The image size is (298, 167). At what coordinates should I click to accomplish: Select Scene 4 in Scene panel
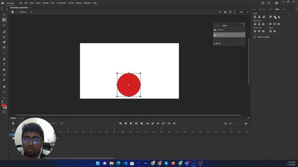(229, 35)
